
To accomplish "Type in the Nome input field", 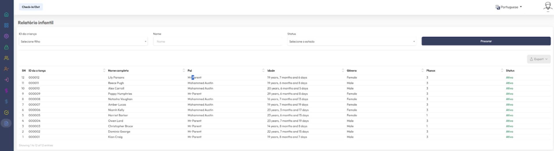I will tap(218, 41).
